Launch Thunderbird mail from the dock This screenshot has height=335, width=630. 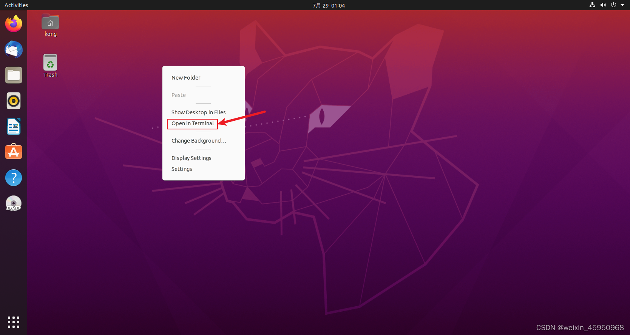point(14,49)
